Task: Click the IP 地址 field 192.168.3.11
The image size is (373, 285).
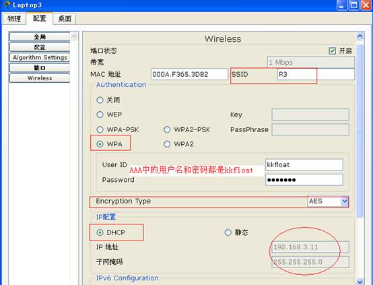Action: (310, 247)
